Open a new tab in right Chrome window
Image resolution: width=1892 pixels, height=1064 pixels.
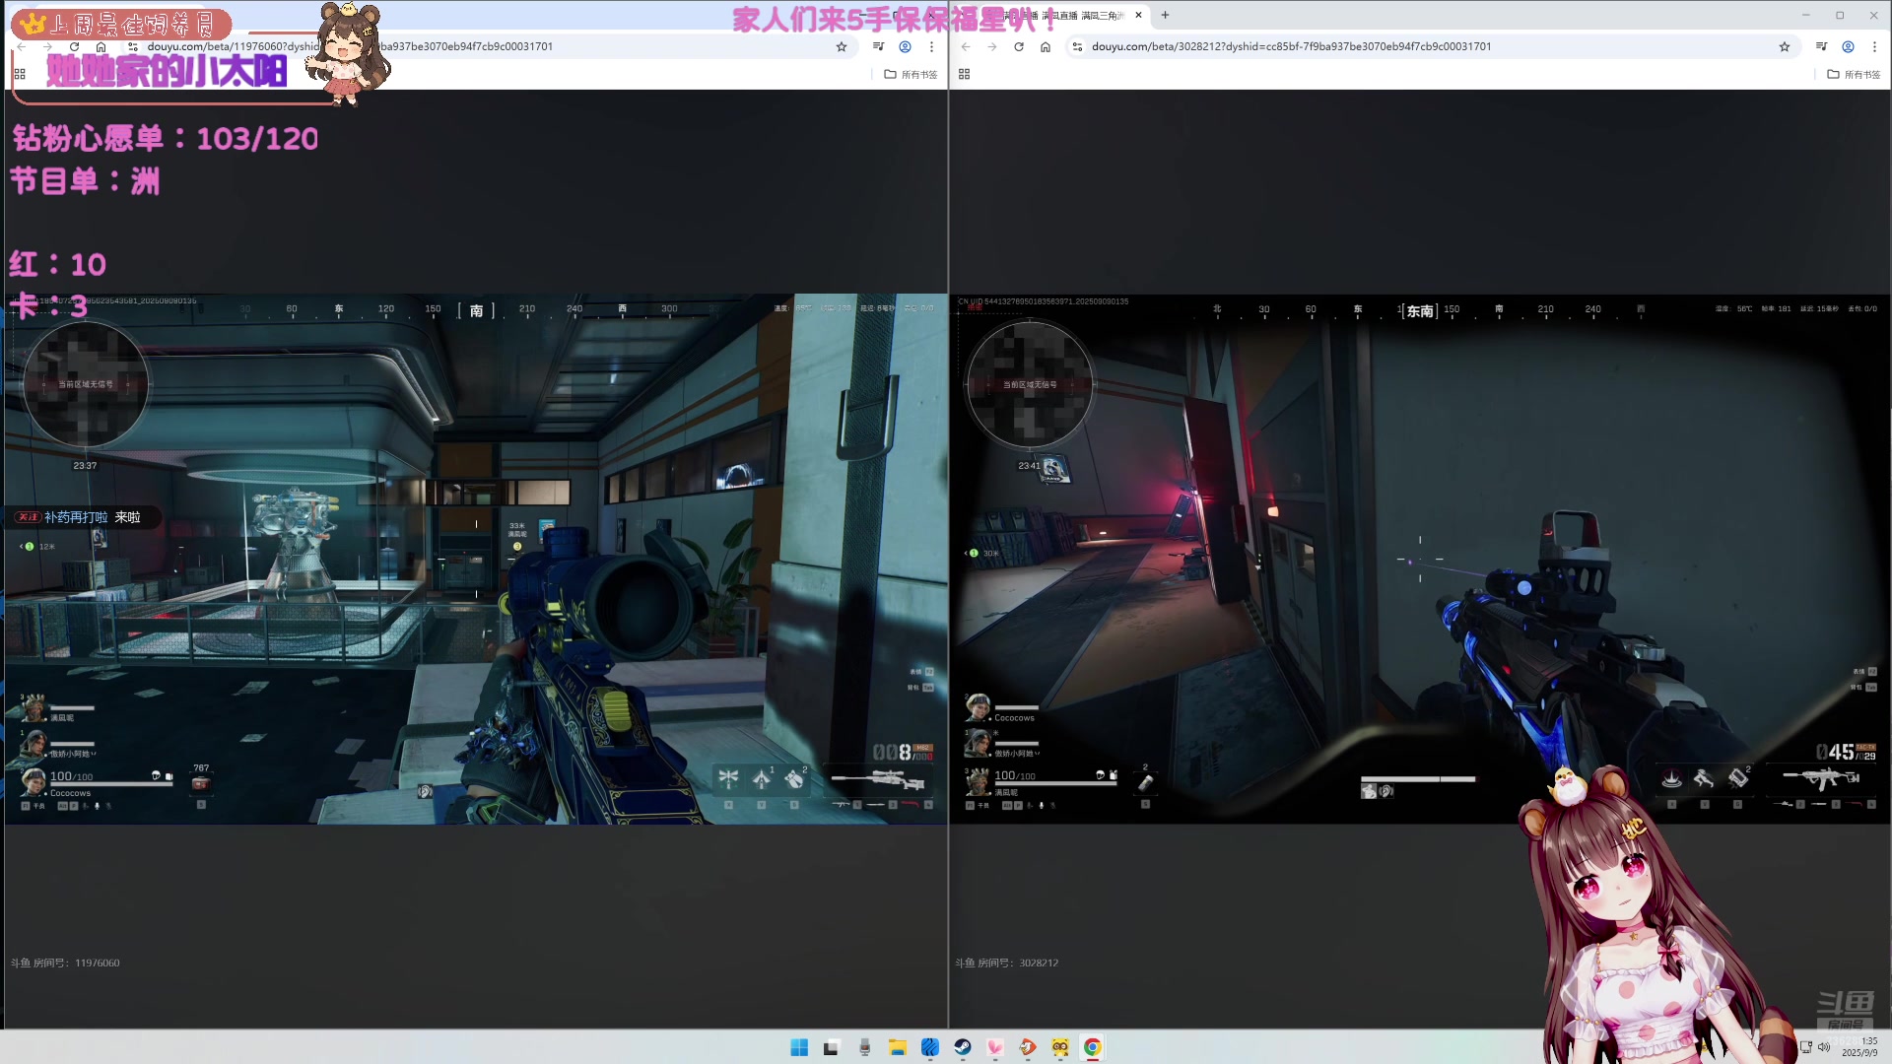[1165, 15]
